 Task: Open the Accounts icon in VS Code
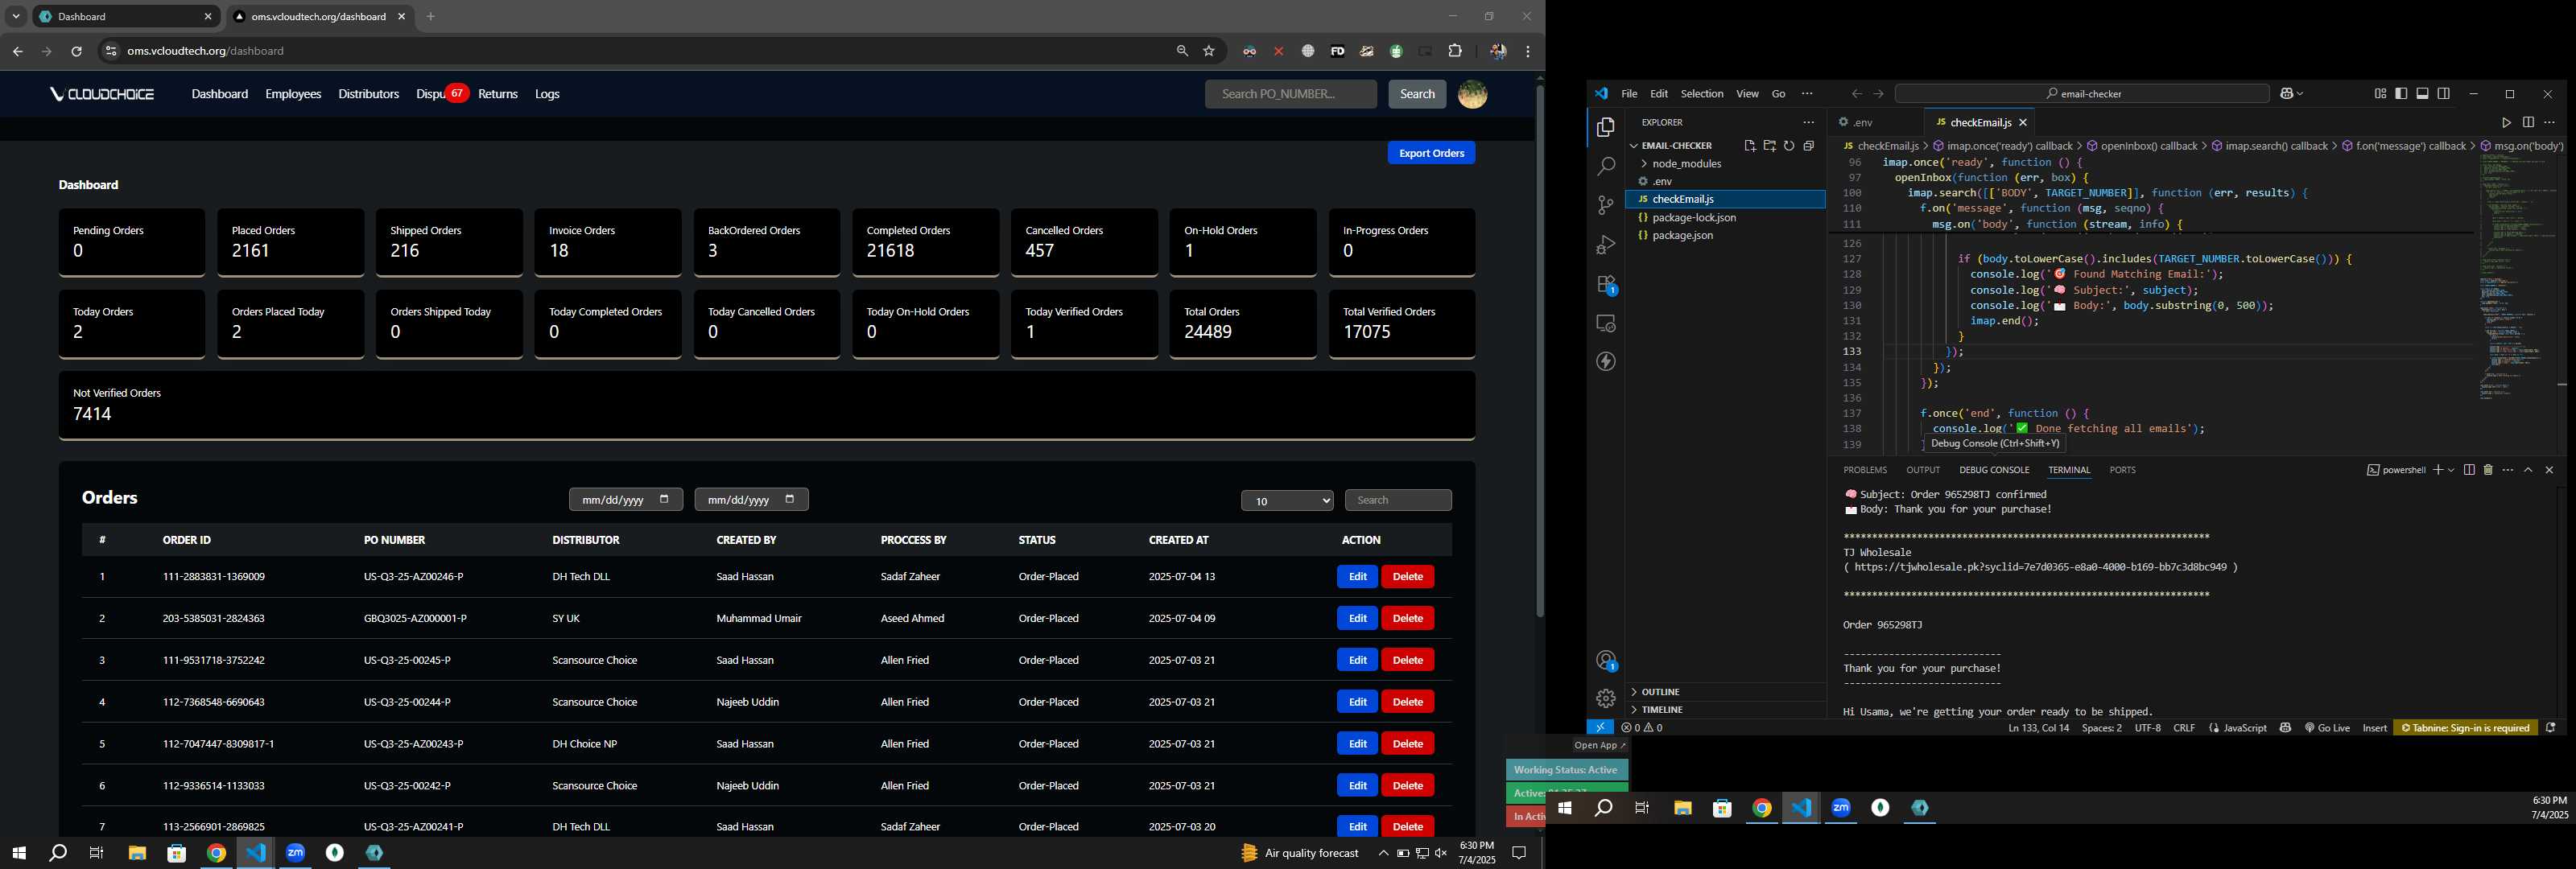(x=1605, y=661)
